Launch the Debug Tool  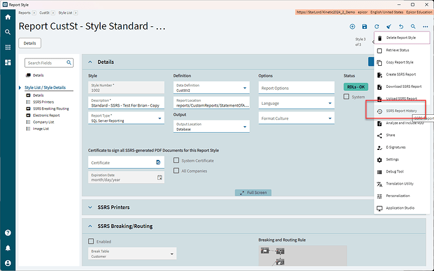[402, 172]
